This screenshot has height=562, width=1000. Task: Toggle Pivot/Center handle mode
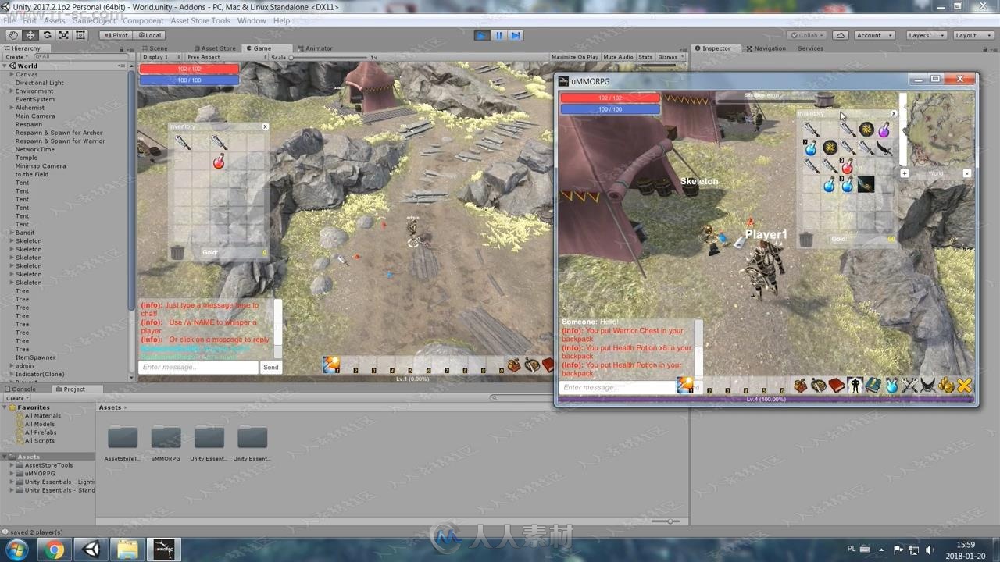(116, 35)
